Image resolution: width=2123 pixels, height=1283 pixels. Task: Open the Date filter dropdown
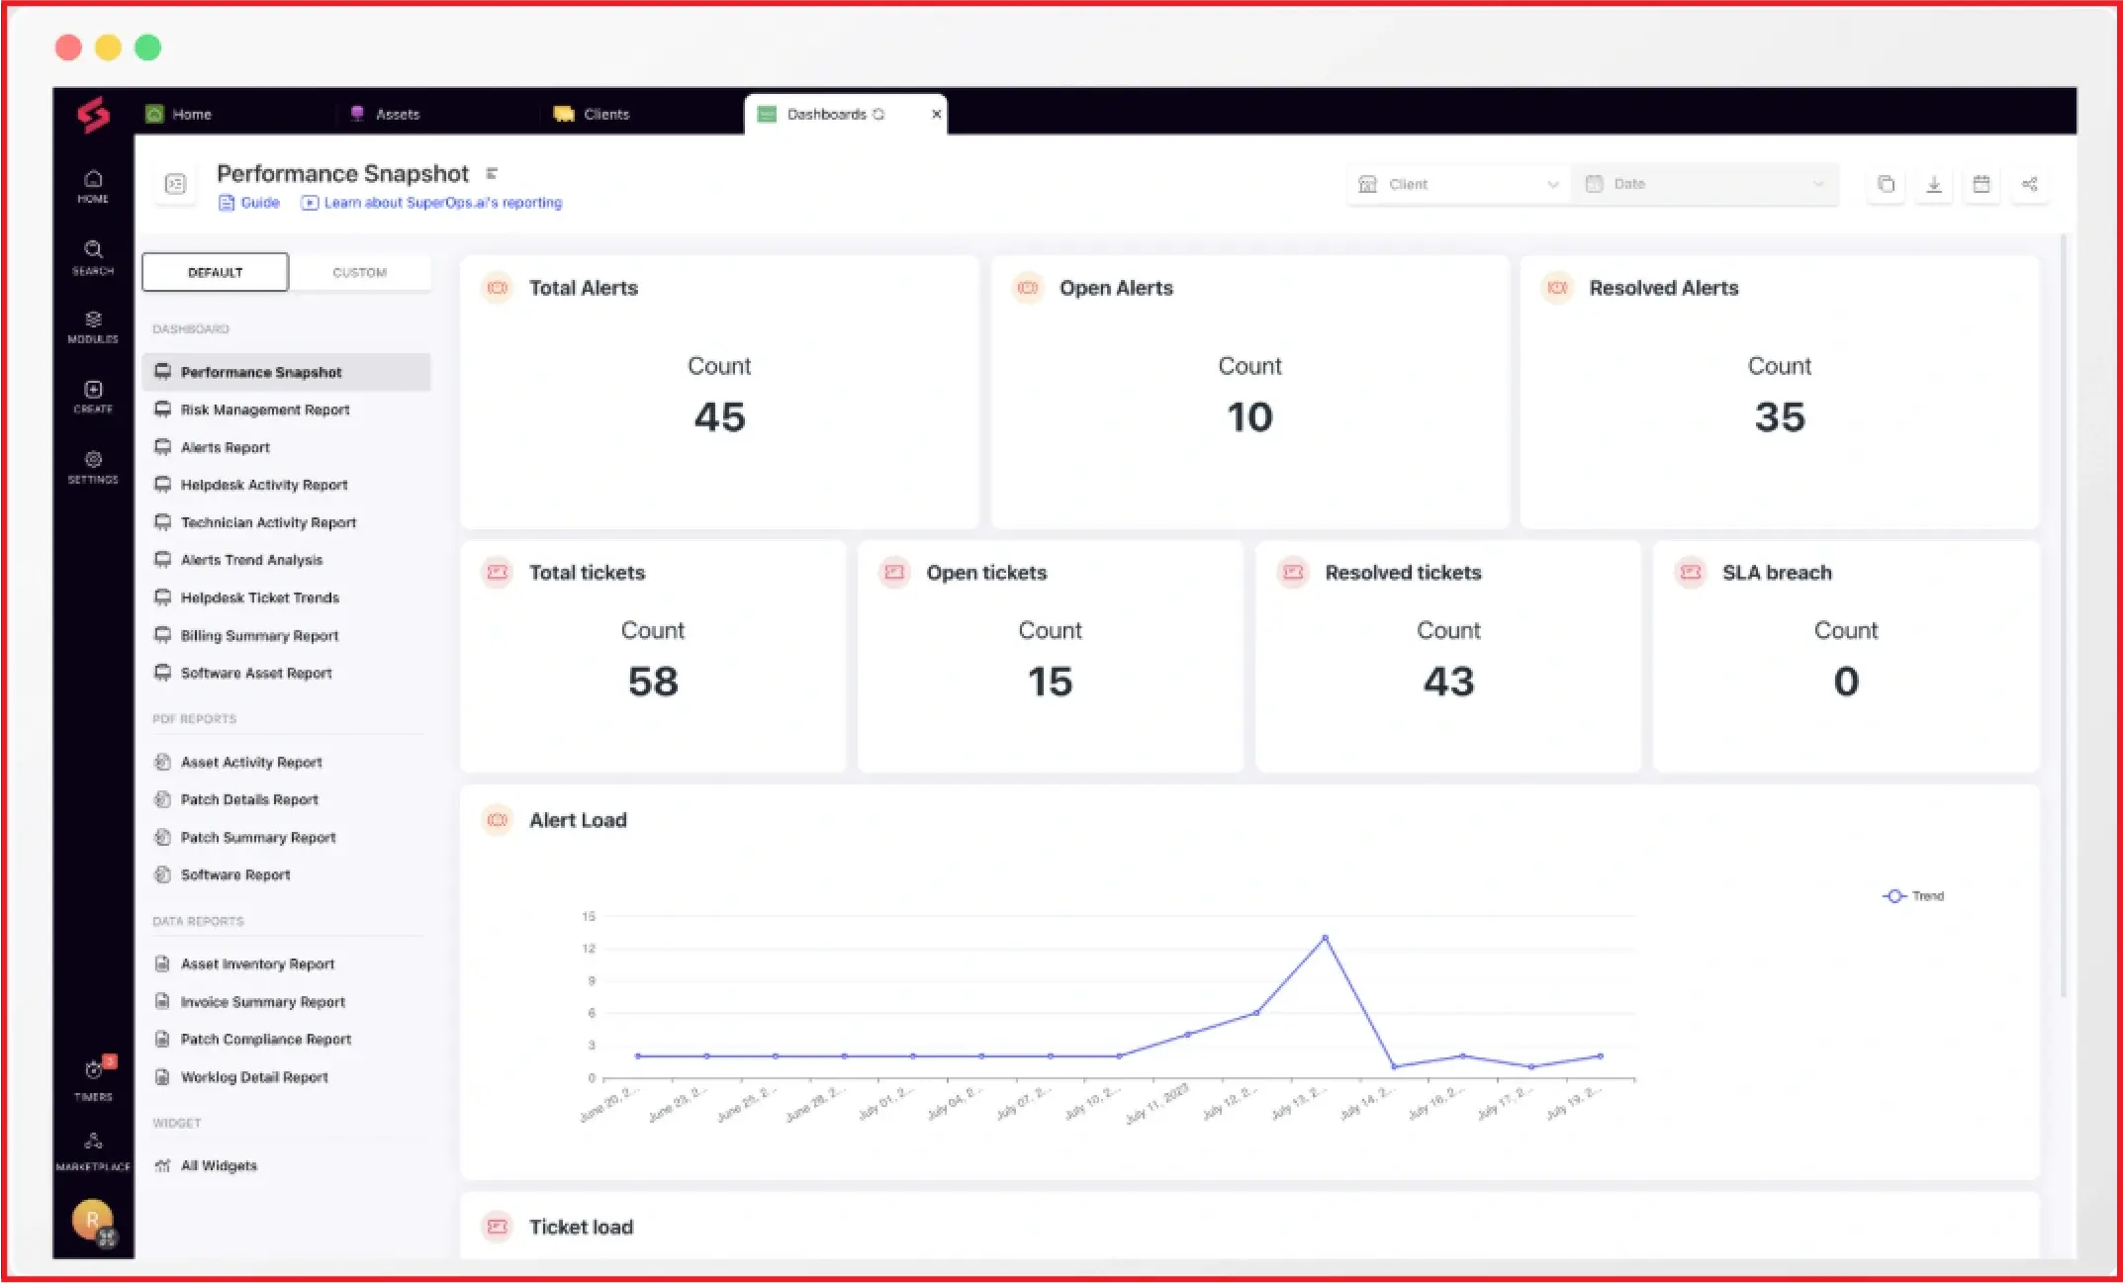[1705, 183]
